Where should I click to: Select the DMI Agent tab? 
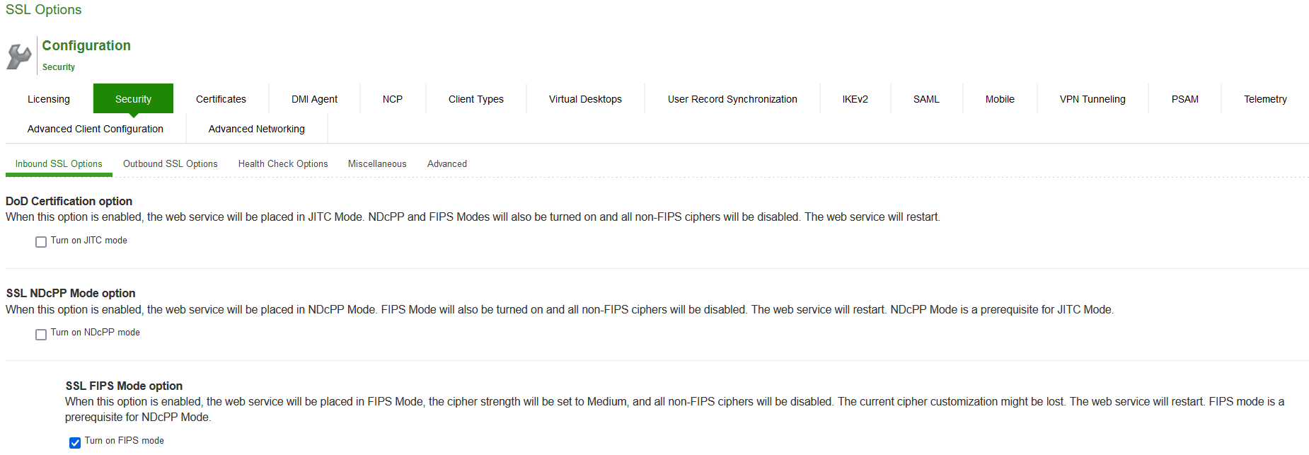[314, 99]
